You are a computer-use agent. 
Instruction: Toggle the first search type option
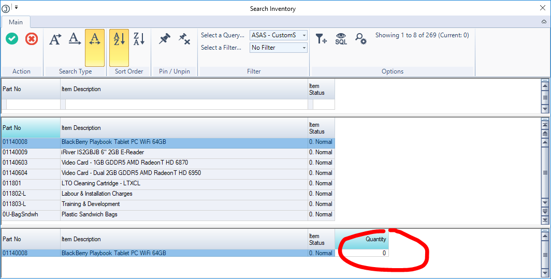(55, 39)
